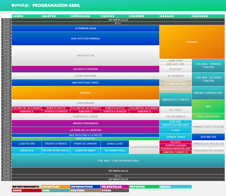Select Monday's FULLMETAL ALCHEMIST slot
226x196 pixels.
[27, 108]
